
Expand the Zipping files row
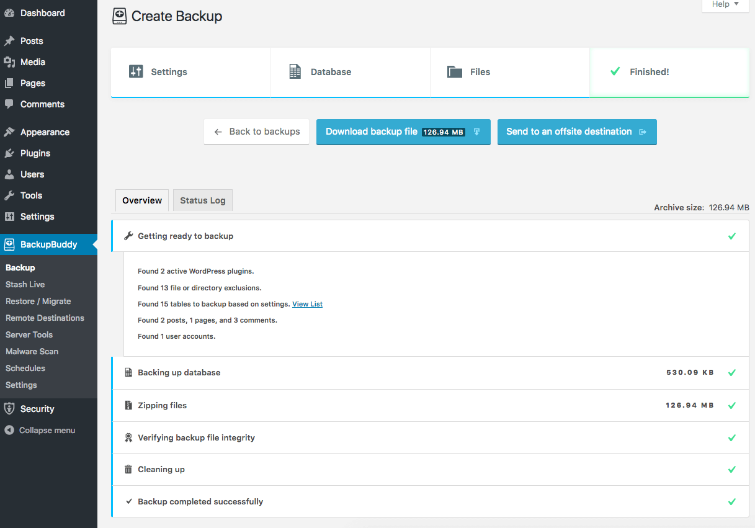pos(430,406)
